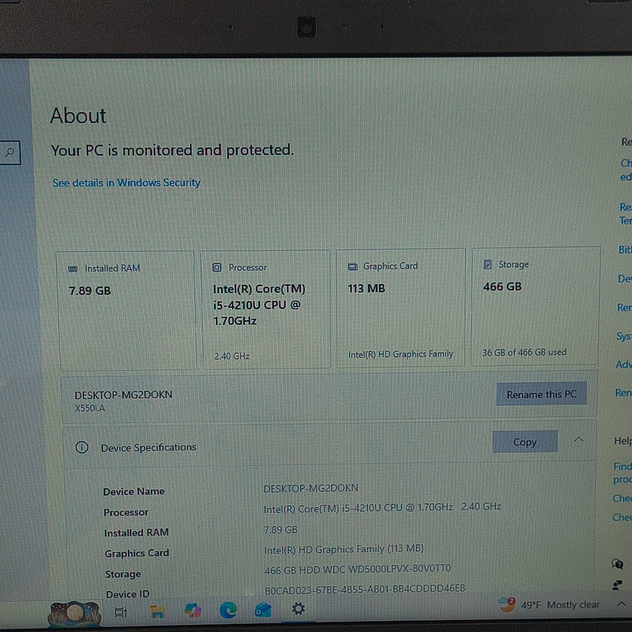Image resolution: width=632 pixels, height=632 pixels.
Task: Copy the device specifications
Action: [525, 442]
